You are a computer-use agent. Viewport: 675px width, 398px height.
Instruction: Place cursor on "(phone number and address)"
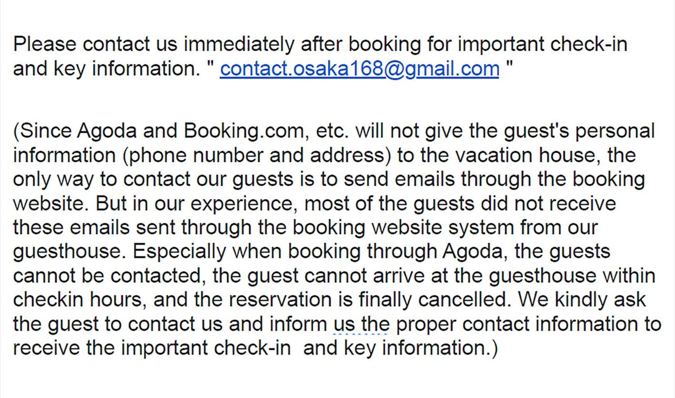click(256, 155)
